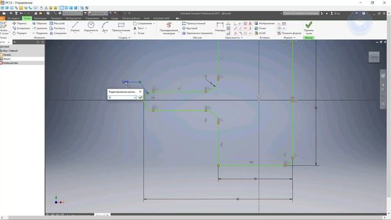The height and width of the screenshot is (220, 391).
Task: Click the 3.969 sketch dimension
Action: 125,82
